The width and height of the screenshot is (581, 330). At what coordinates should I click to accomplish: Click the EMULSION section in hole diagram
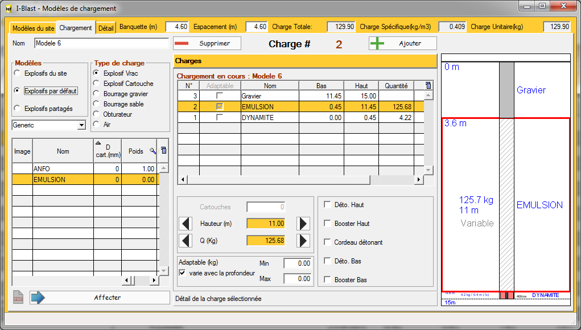(x=506, y=205)
